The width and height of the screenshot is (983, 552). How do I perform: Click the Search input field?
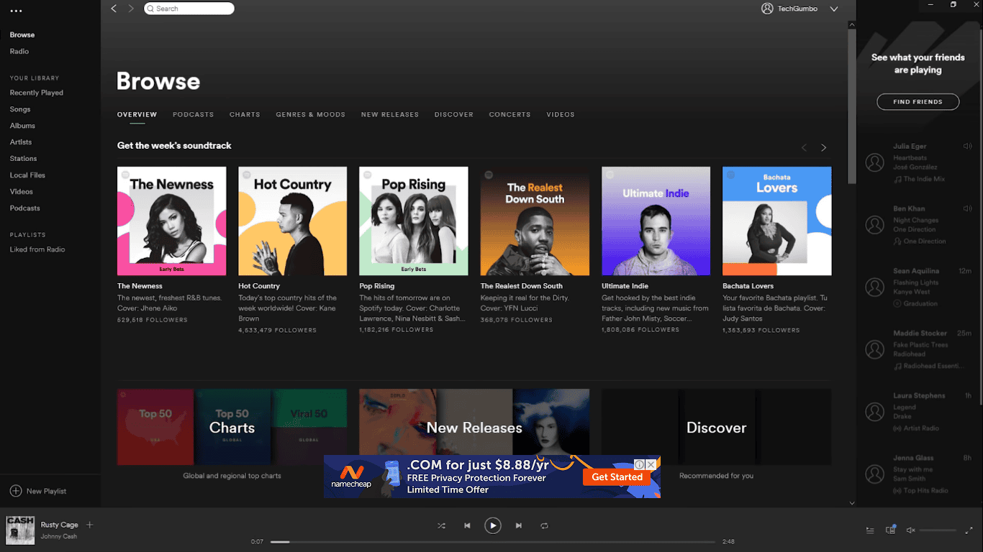(x=189, y=9)
